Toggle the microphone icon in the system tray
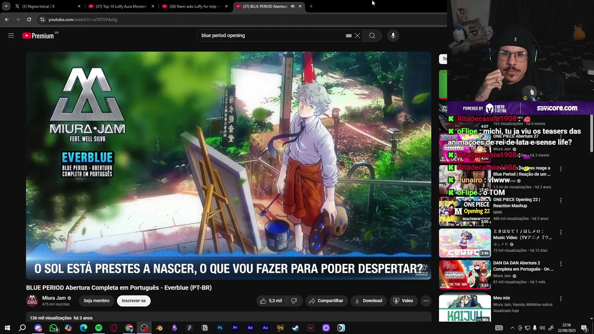 coord(535,328)
